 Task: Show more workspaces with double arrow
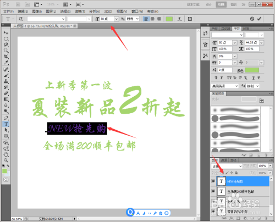pyautogui.click(x=244, y=4)
